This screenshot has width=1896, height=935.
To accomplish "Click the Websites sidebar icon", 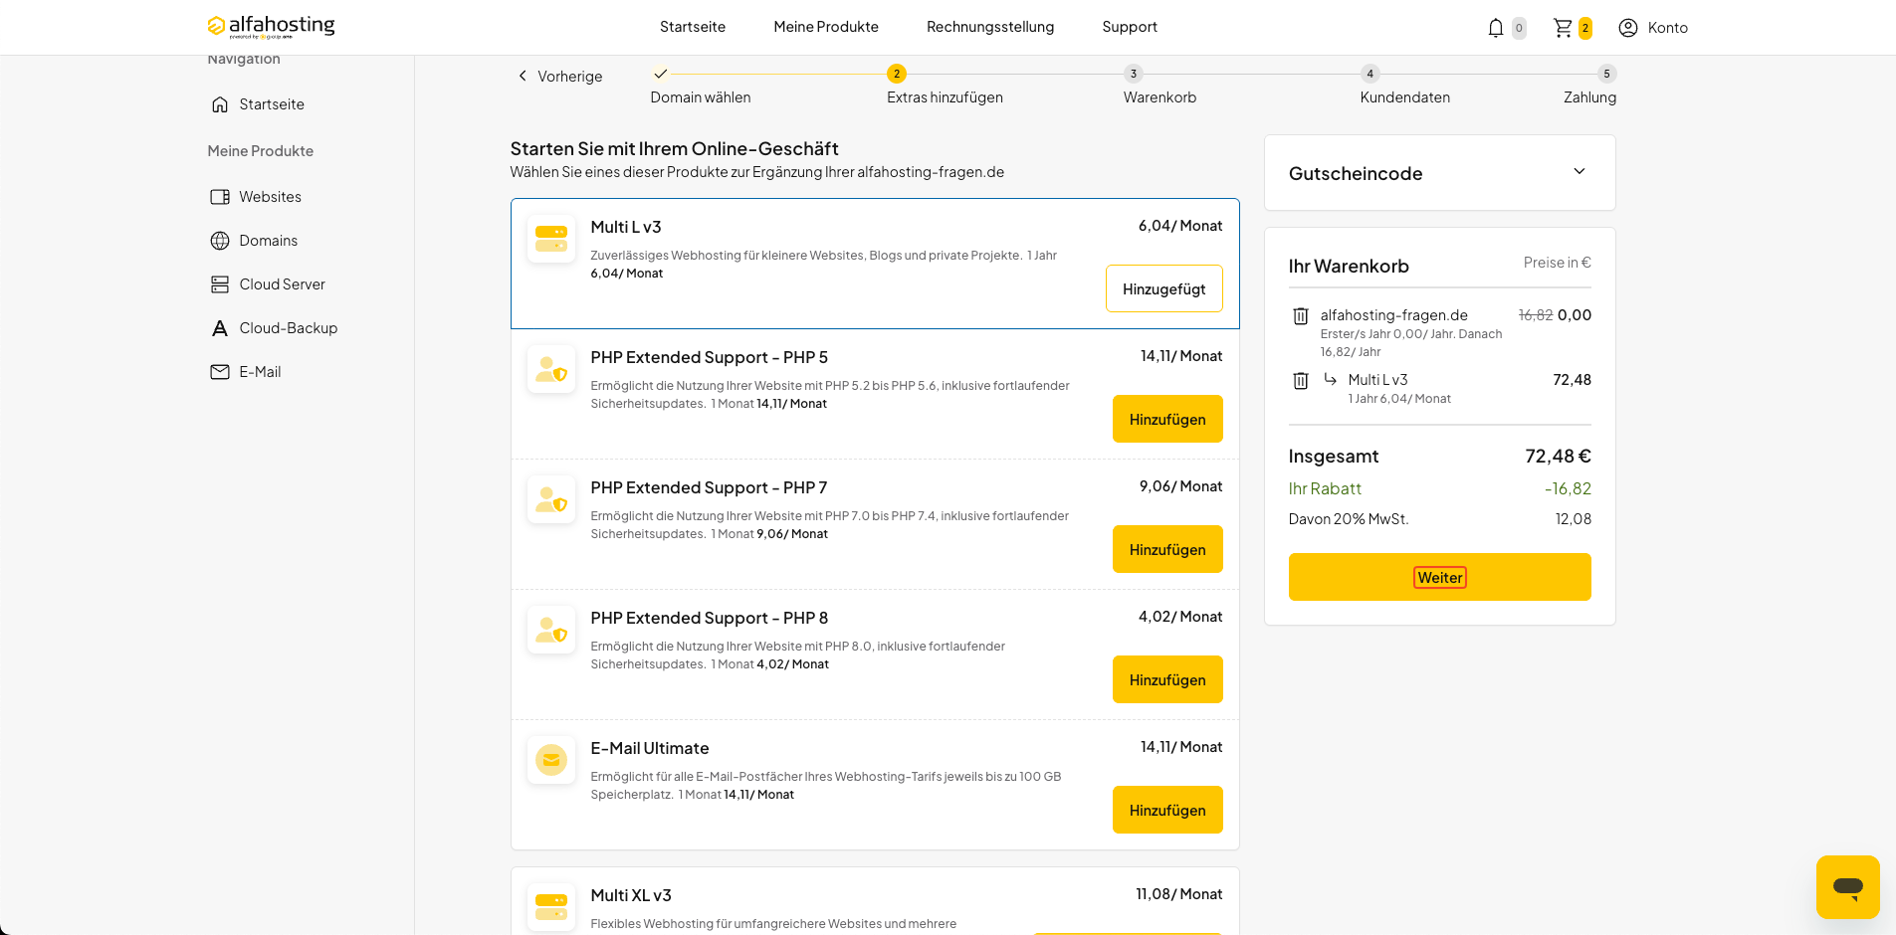I will (220, 197).
